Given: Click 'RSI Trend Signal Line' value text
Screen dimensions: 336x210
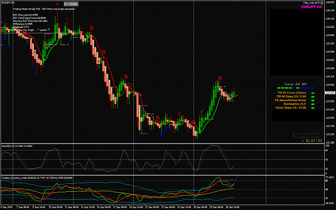Looking at the screenshot, I should [29, 18].
